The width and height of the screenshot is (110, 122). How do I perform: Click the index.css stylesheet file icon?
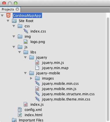click(x=26, y=31)
